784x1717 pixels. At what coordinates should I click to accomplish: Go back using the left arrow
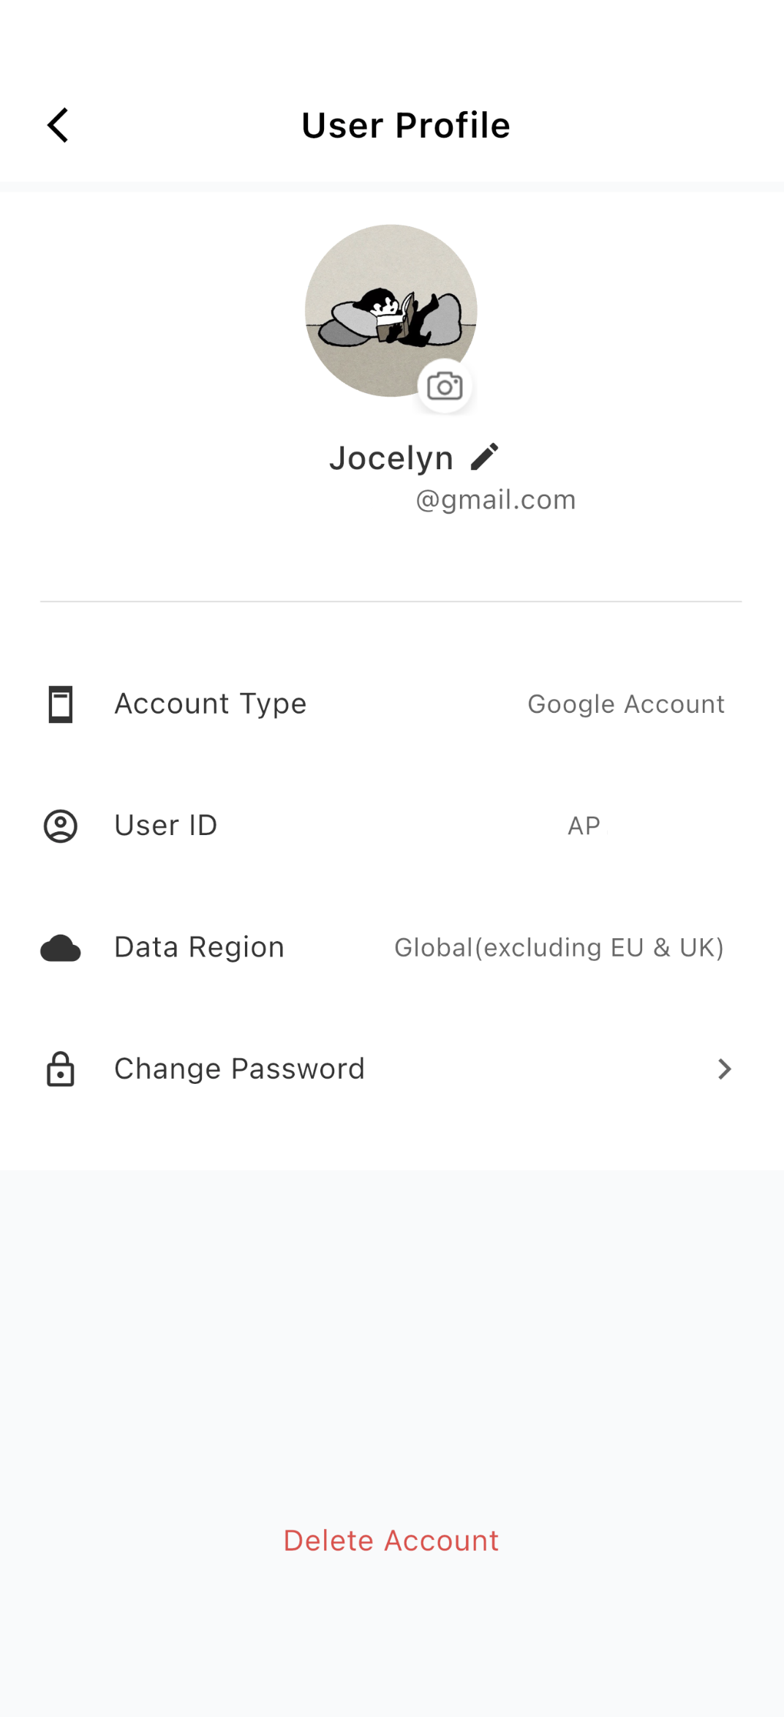(58, 125)
